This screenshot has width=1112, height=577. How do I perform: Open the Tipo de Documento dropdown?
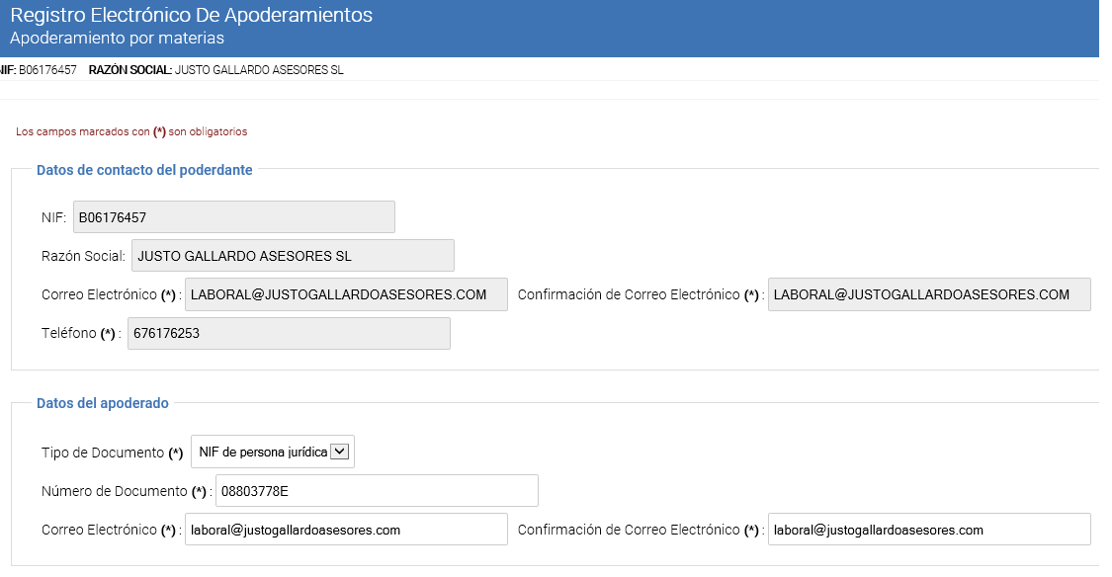tap(272, 452)
